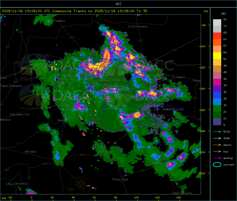This screenshot has height=201, width=237.
Task: Select the dark blue 35-36 dBZ color block
Action: coord(217,95)
